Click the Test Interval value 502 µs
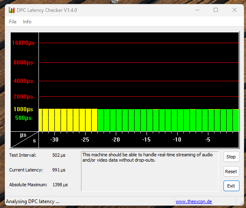 click(x=59, y=155)
